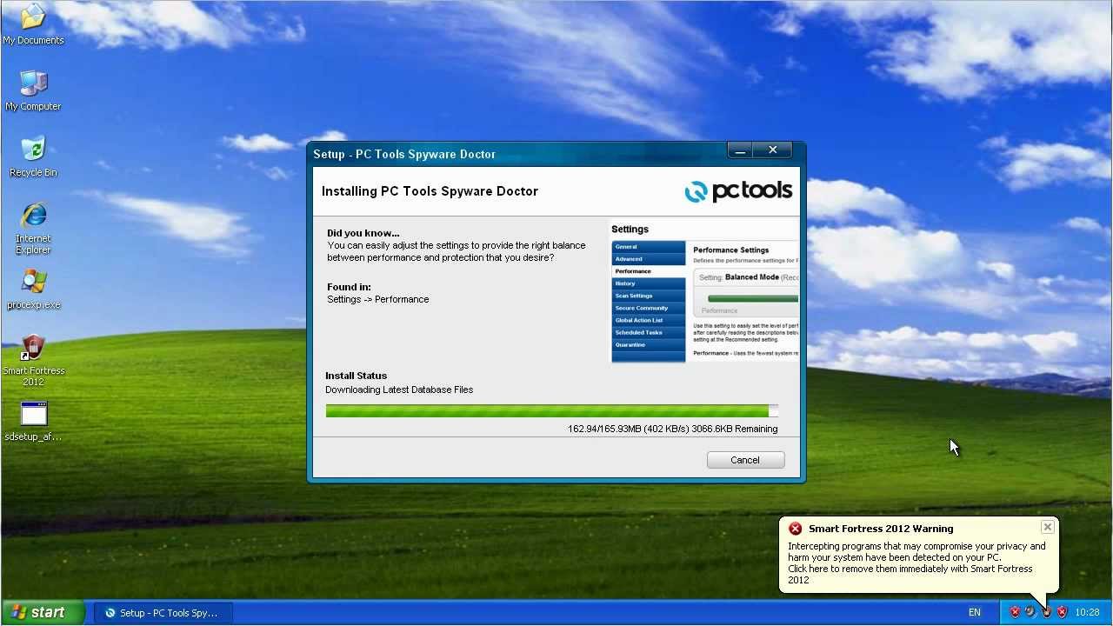Image resolution: width=1113 pixels, height=626 pixels.
Task: Launch Internet Explorer from the desktop
Action: point(33,228)
